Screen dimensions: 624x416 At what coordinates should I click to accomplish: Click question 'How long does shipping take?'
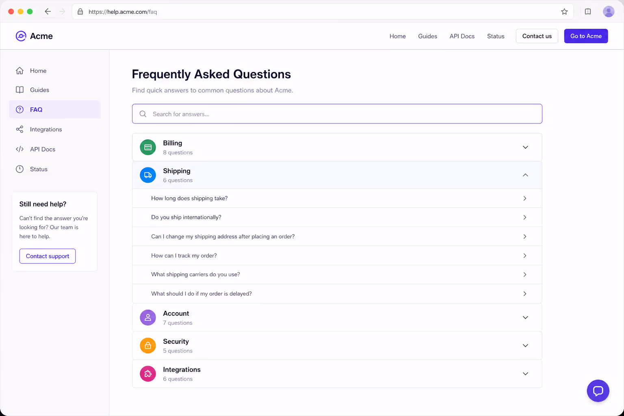pyautogui.click(x=189, y=198)
